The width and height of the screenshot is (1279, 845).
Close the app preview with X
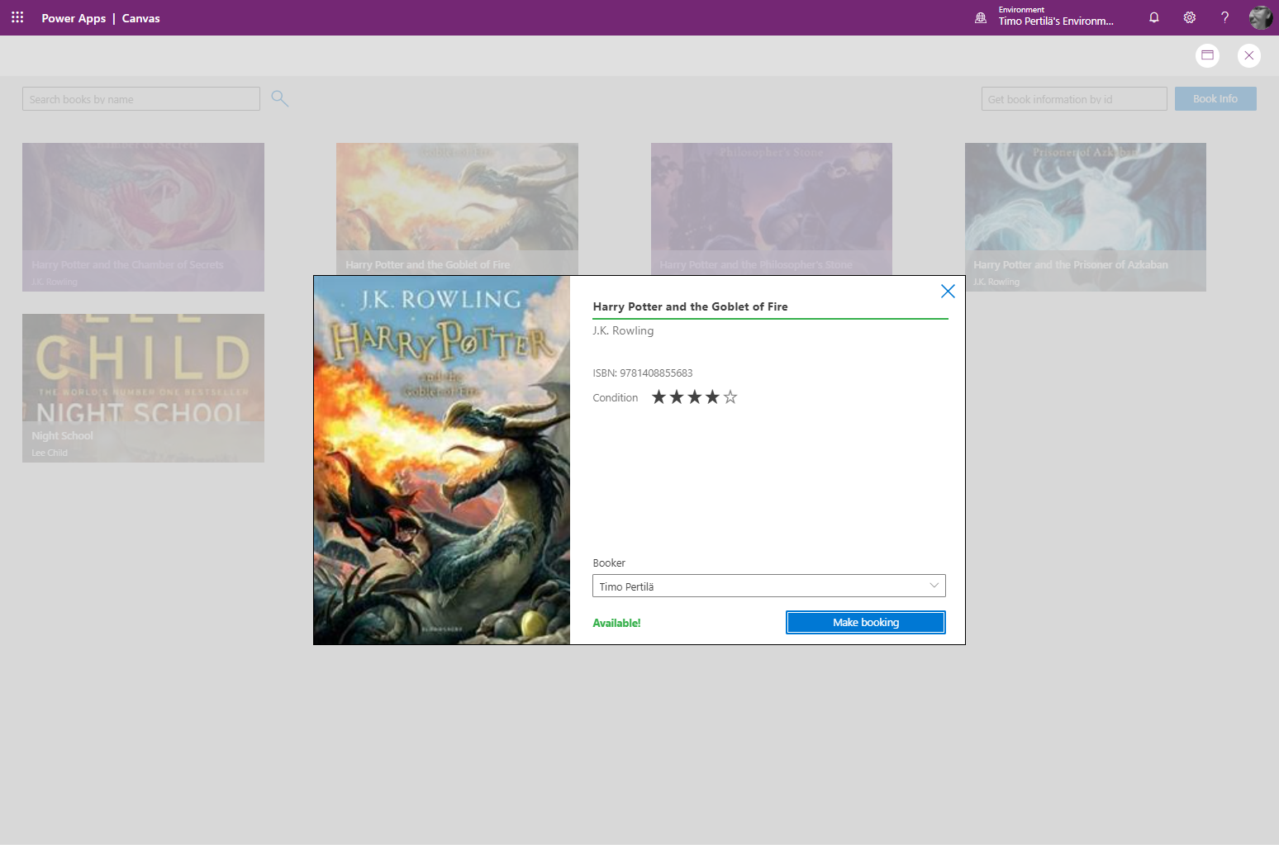[1249, 55]
